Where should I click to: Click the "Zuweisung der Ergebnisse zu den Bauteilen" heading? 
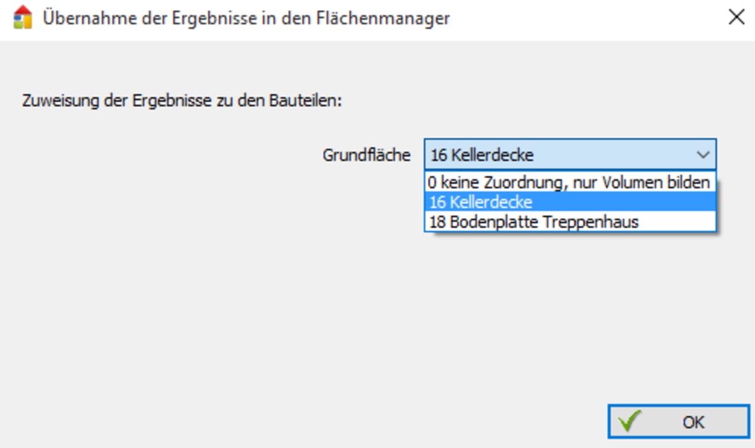click(x=181, y=101)
